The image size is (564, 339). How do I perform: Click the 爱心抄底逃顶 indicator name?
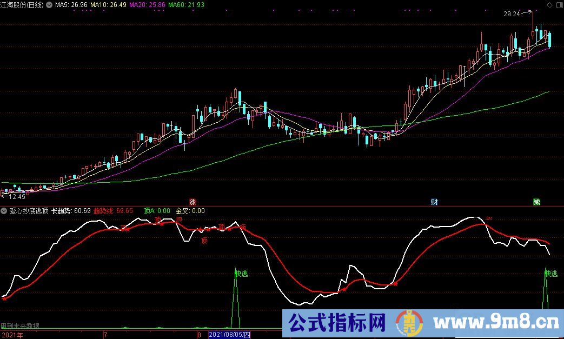click(x=29, y=211)
